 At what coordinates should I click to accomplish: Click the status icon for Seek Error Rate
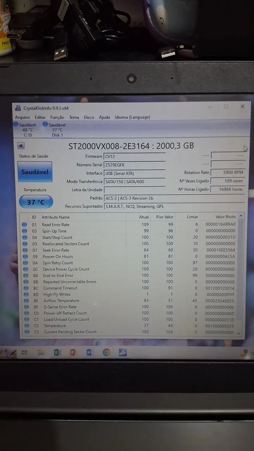[x=25, y=250]
